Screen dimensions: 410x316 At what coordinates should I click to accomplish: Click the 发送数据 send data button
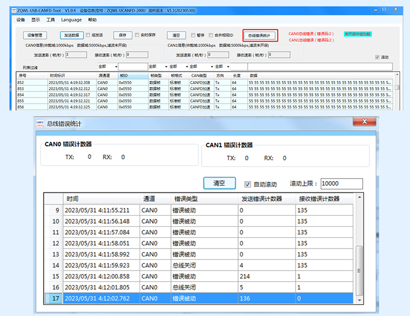click(x=72, y=35)
